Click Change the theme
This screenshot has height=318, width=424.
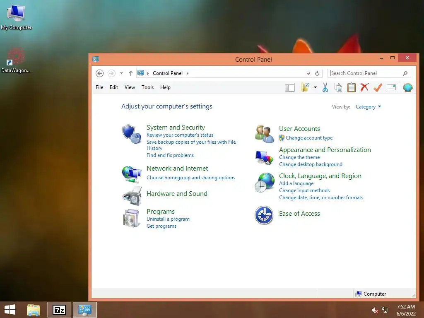pyautogui.click(x=299, y=157)
